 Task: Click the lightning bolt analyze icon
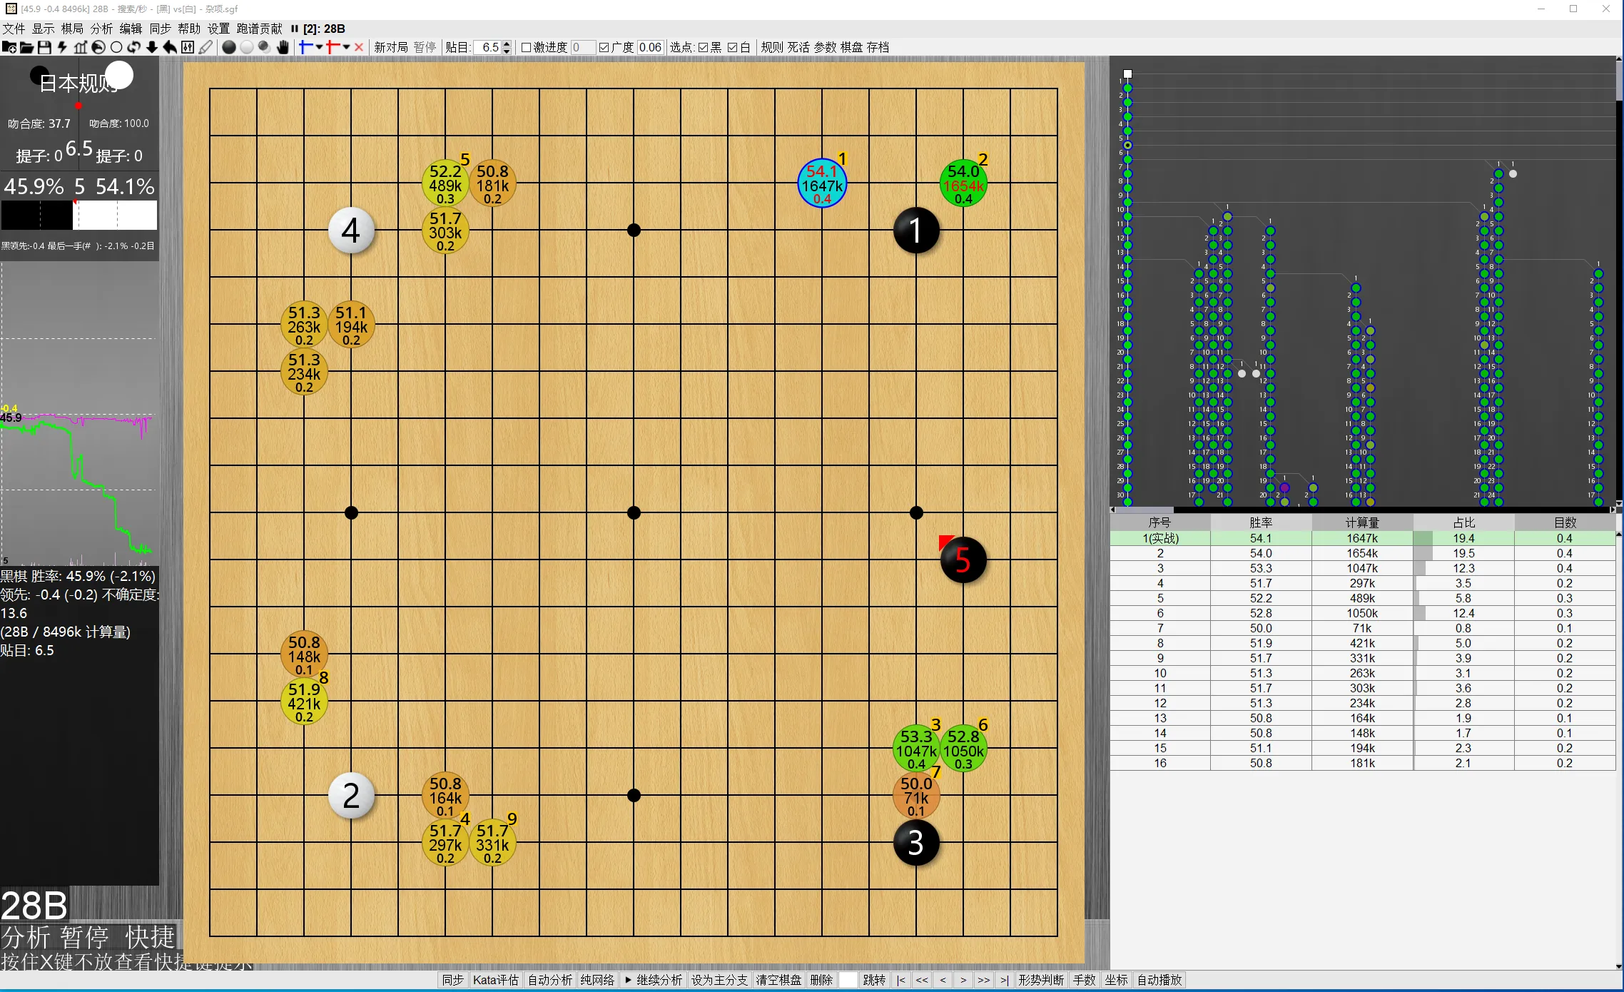pos(62,47)
